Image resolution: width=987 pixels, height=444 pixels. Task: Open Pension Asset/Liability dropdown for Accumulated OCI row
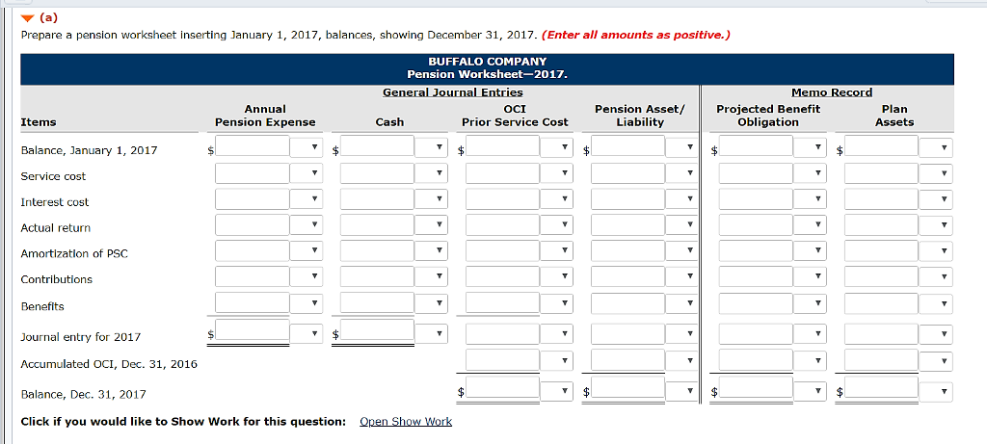[681, 361]
